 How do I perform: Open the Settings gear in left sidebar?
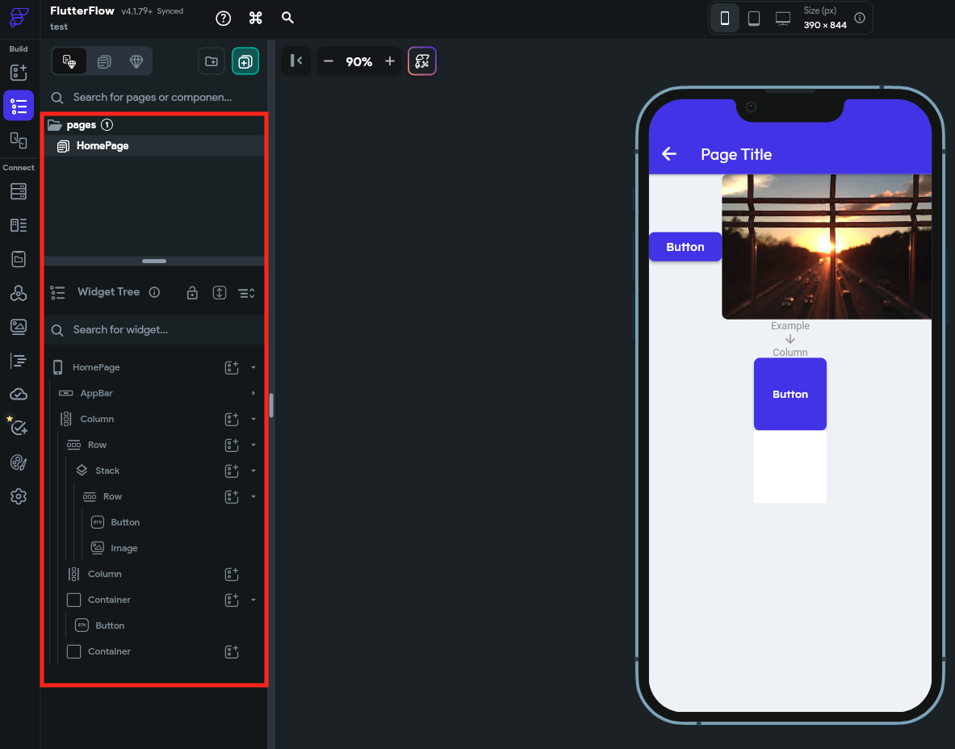click(19, 496)
